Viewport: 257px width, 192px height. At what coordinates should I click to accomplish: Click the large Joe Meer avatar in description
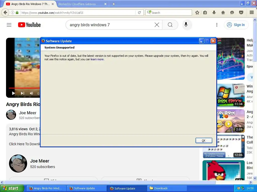click(18, 163)
